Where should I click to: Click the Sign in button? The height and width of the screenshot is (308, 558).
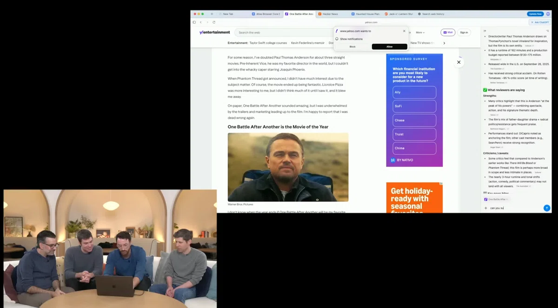click(464, 33)
